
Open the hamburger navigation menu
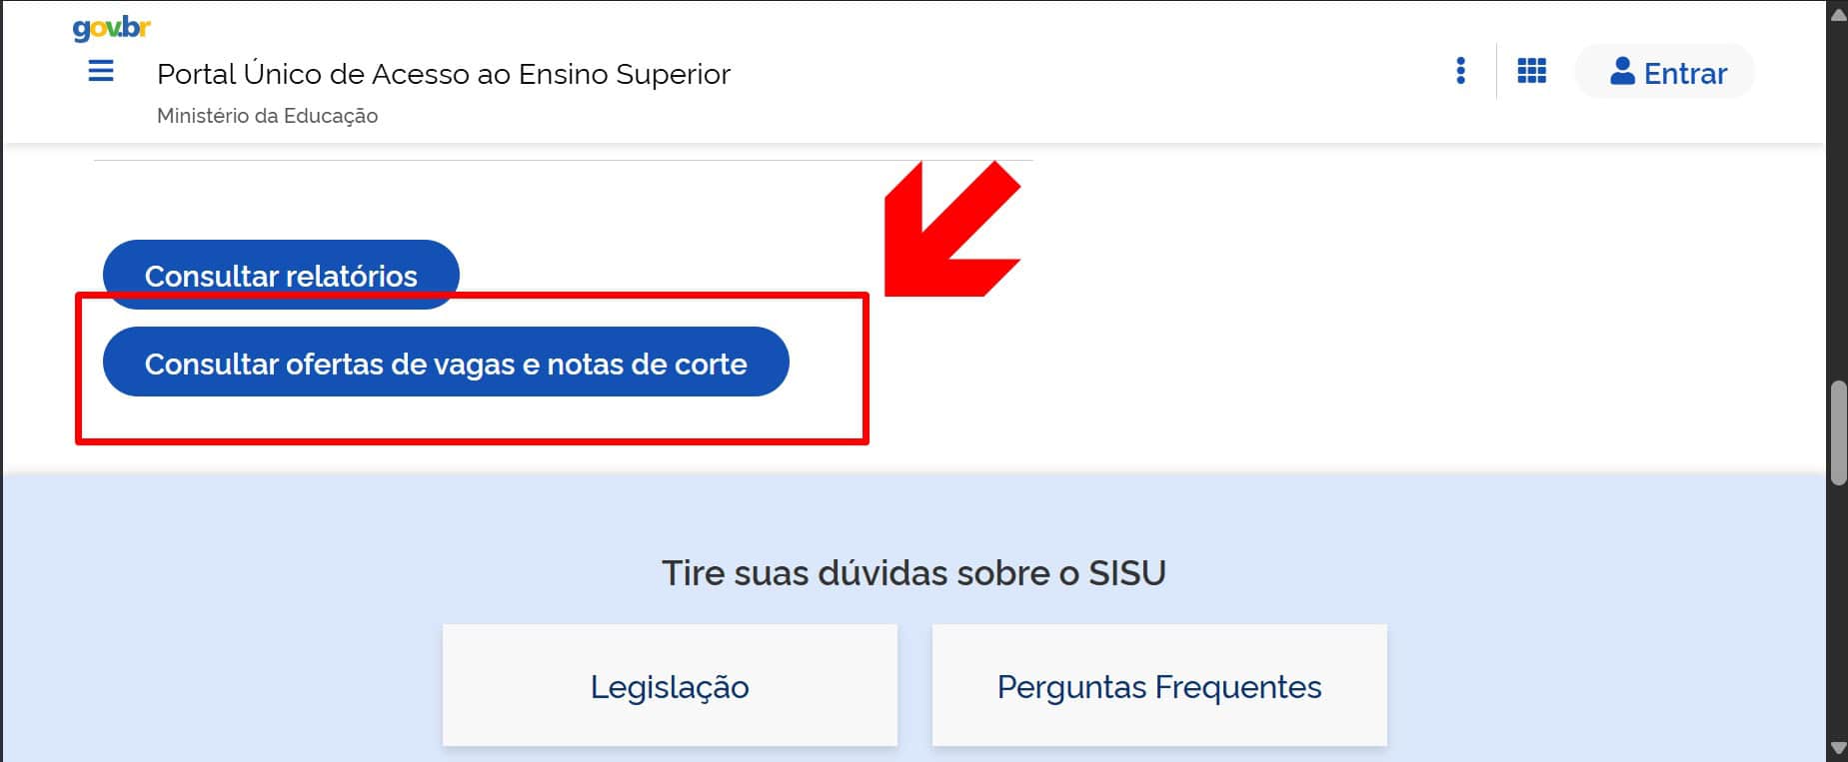pyautogui.click(x=101, y=72)
